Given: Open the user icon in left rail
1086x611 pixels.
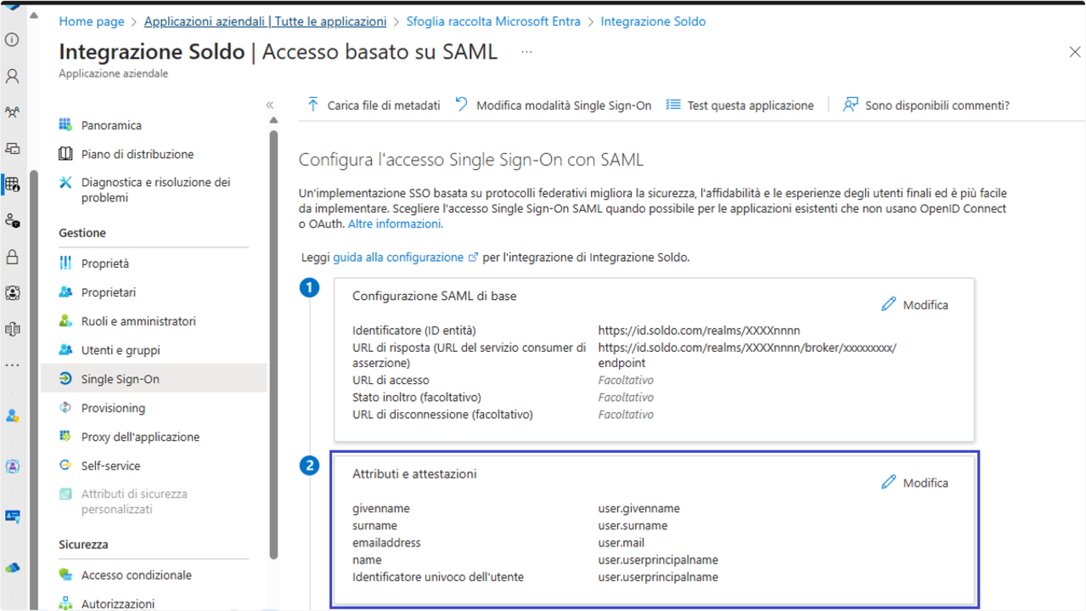Looking at the screenshot, I should coord(12,76).
